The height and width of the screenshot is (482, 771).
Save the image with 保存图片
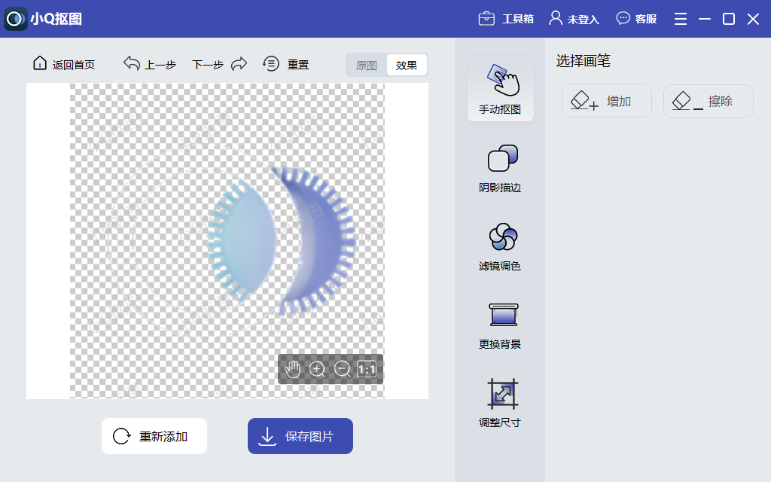300,435
